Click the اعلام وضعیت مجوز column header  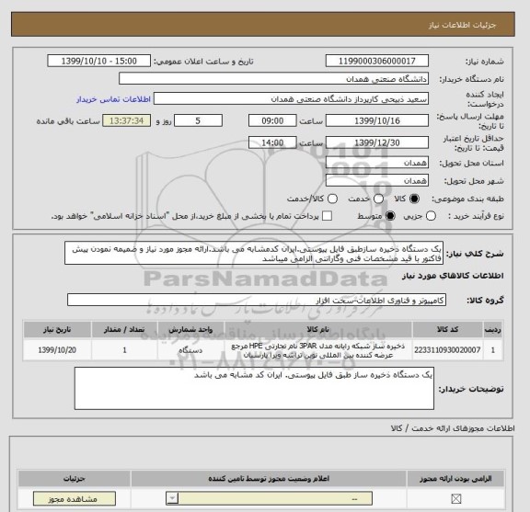[x=269, y=479]
